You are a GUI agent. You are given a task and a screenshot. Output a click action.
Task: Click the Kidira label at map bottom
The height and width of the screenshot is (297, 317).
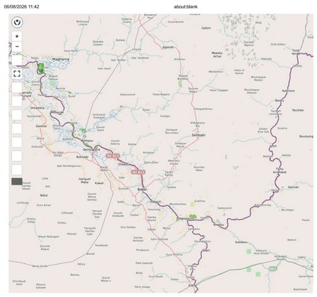pos(192,286)
